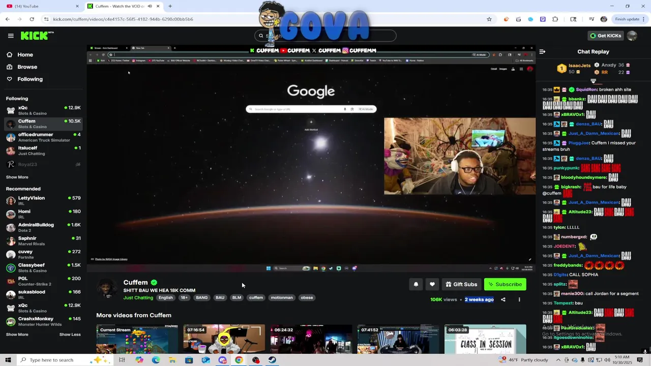
Task: Open the Kick user profile avatar
Action: pos(632,36)
